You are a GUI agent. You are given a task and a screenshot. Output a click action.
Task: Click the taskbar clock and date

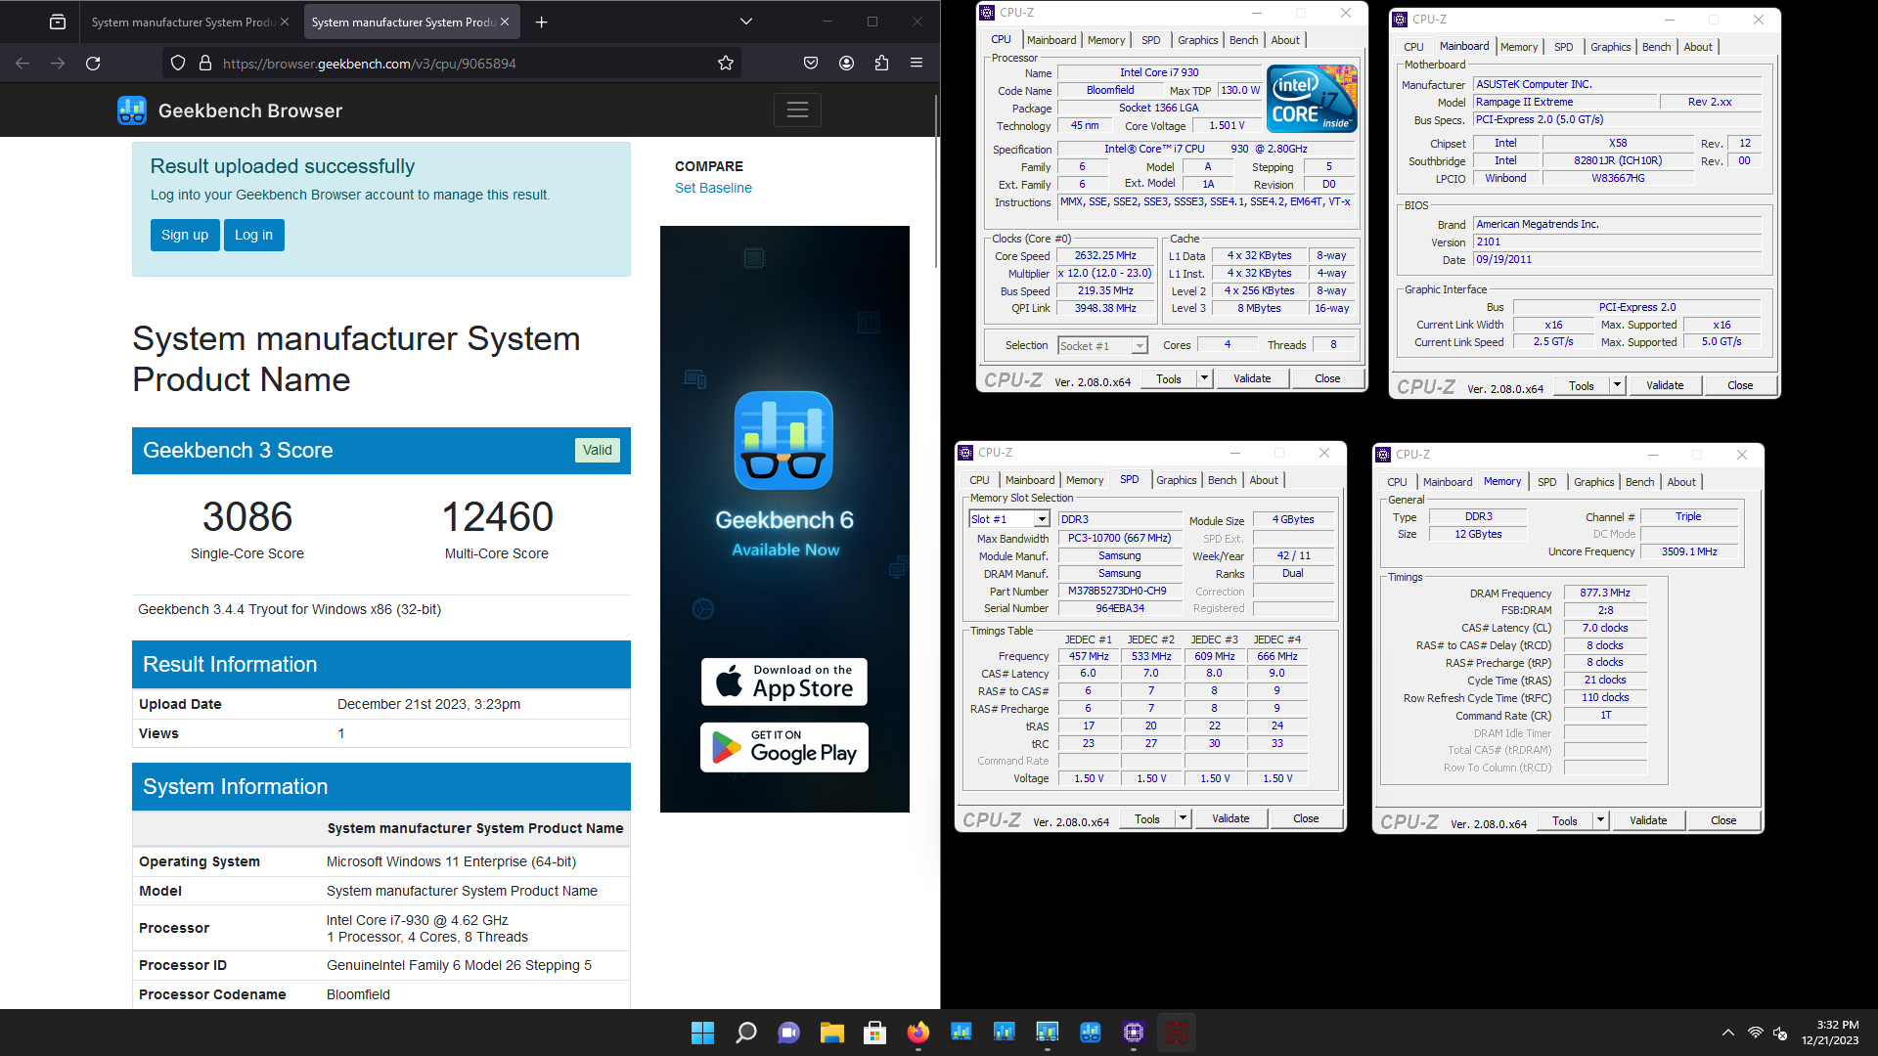[1830, 1033]
